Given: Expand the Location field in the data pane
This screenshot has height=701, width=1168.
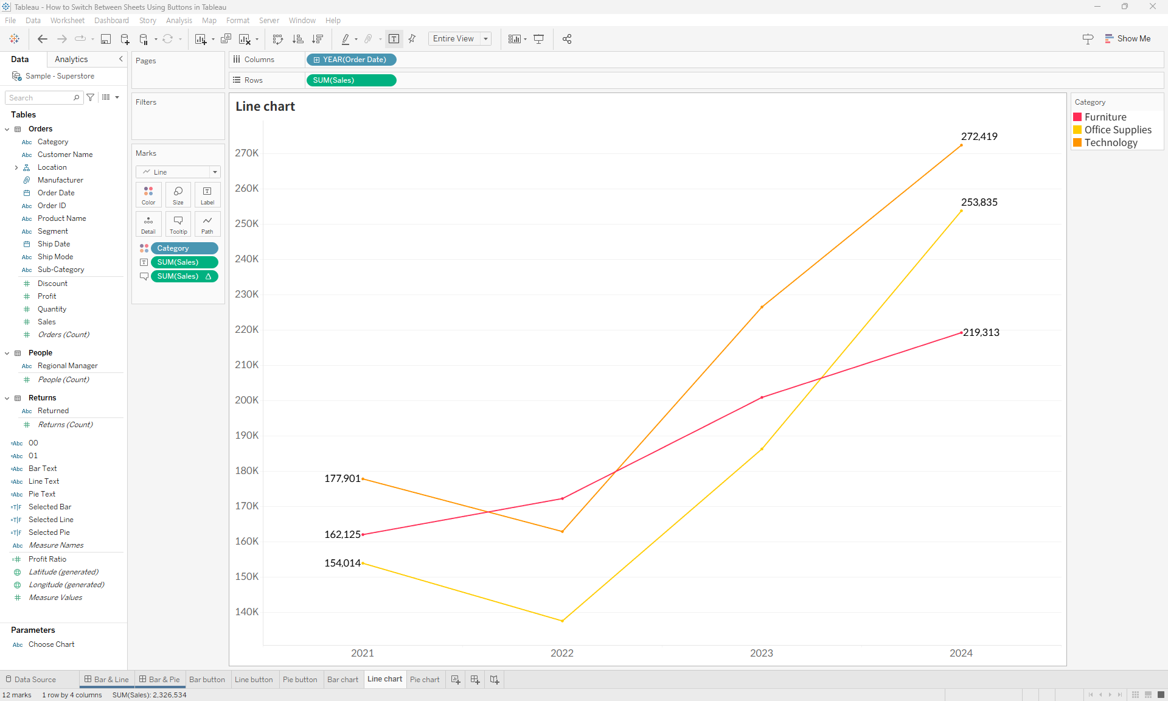Looking at the screenshot, I should coord(16,167).
